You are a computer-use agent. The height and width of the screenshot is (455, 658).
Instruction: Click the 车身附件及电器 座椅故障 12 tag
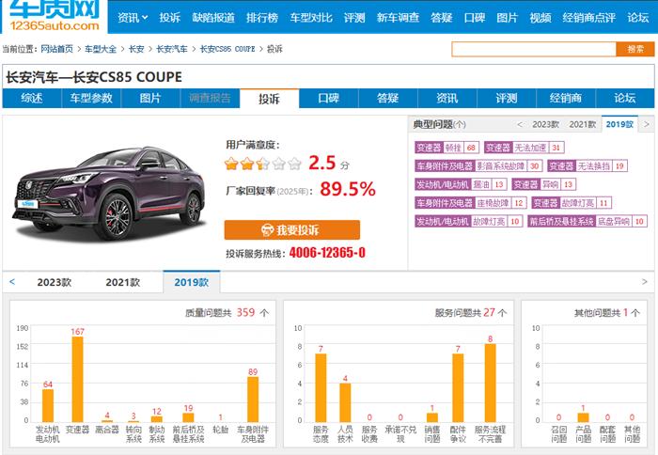[471, 203]
